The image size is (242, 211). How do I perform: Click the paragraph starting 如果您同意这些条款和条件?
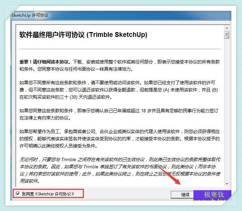(x=119, y=114)
